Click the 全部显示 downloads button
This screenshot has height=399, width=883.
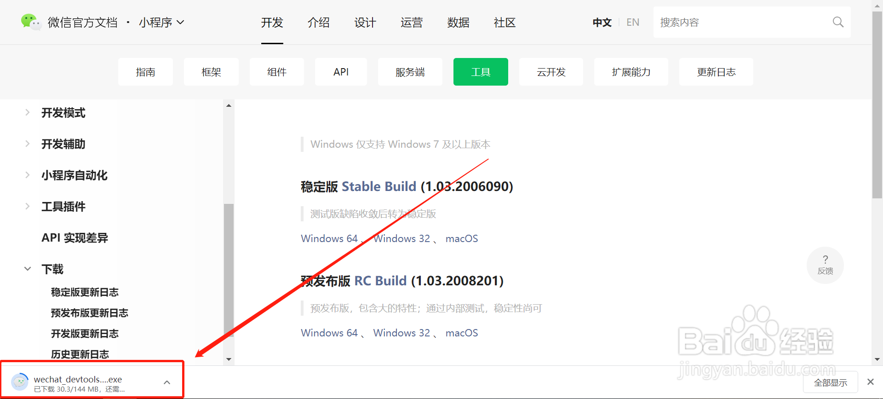(x=830, y=382)
